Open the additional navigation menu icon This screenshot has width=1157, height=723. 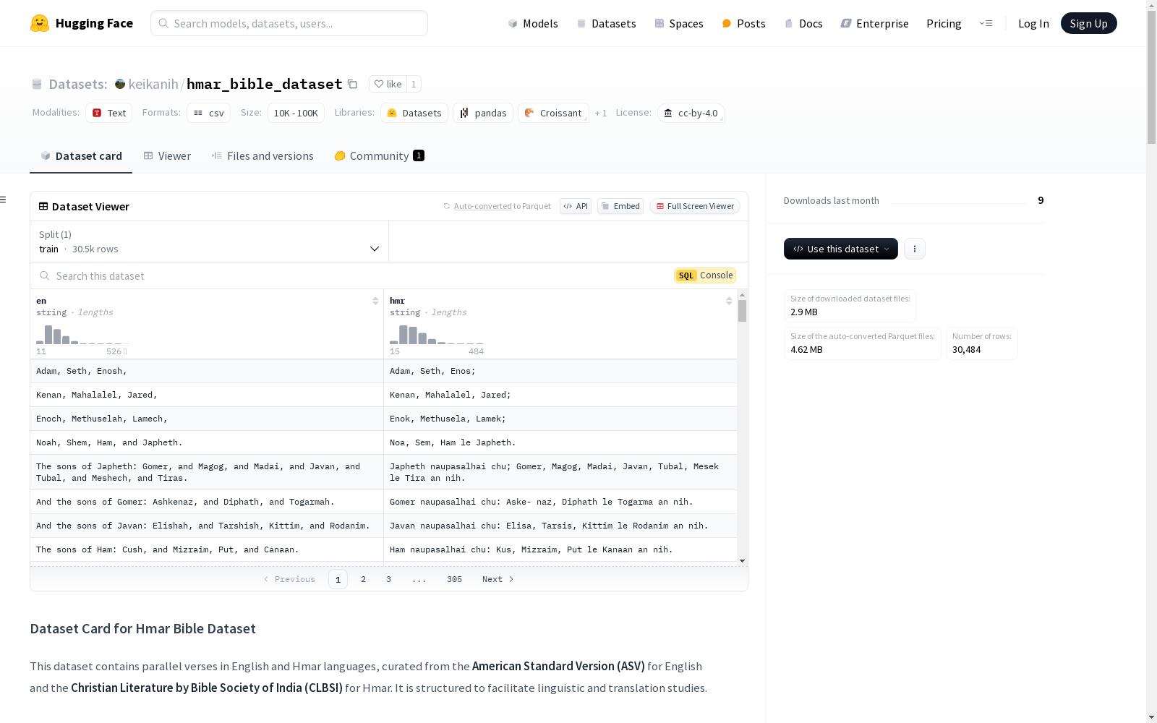tap(986, 23)
